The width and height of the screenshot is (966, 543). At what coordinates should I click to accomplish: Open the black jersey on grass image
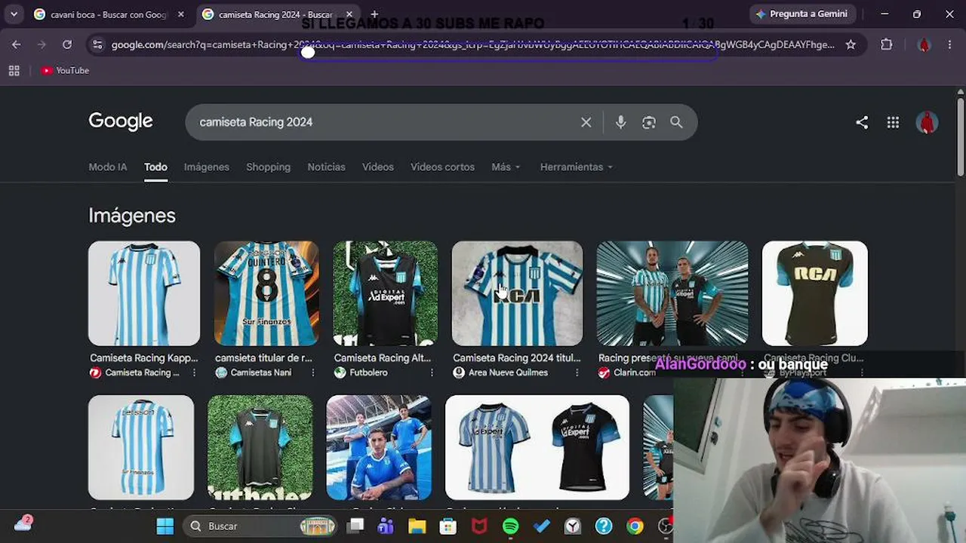click(260, 447)
